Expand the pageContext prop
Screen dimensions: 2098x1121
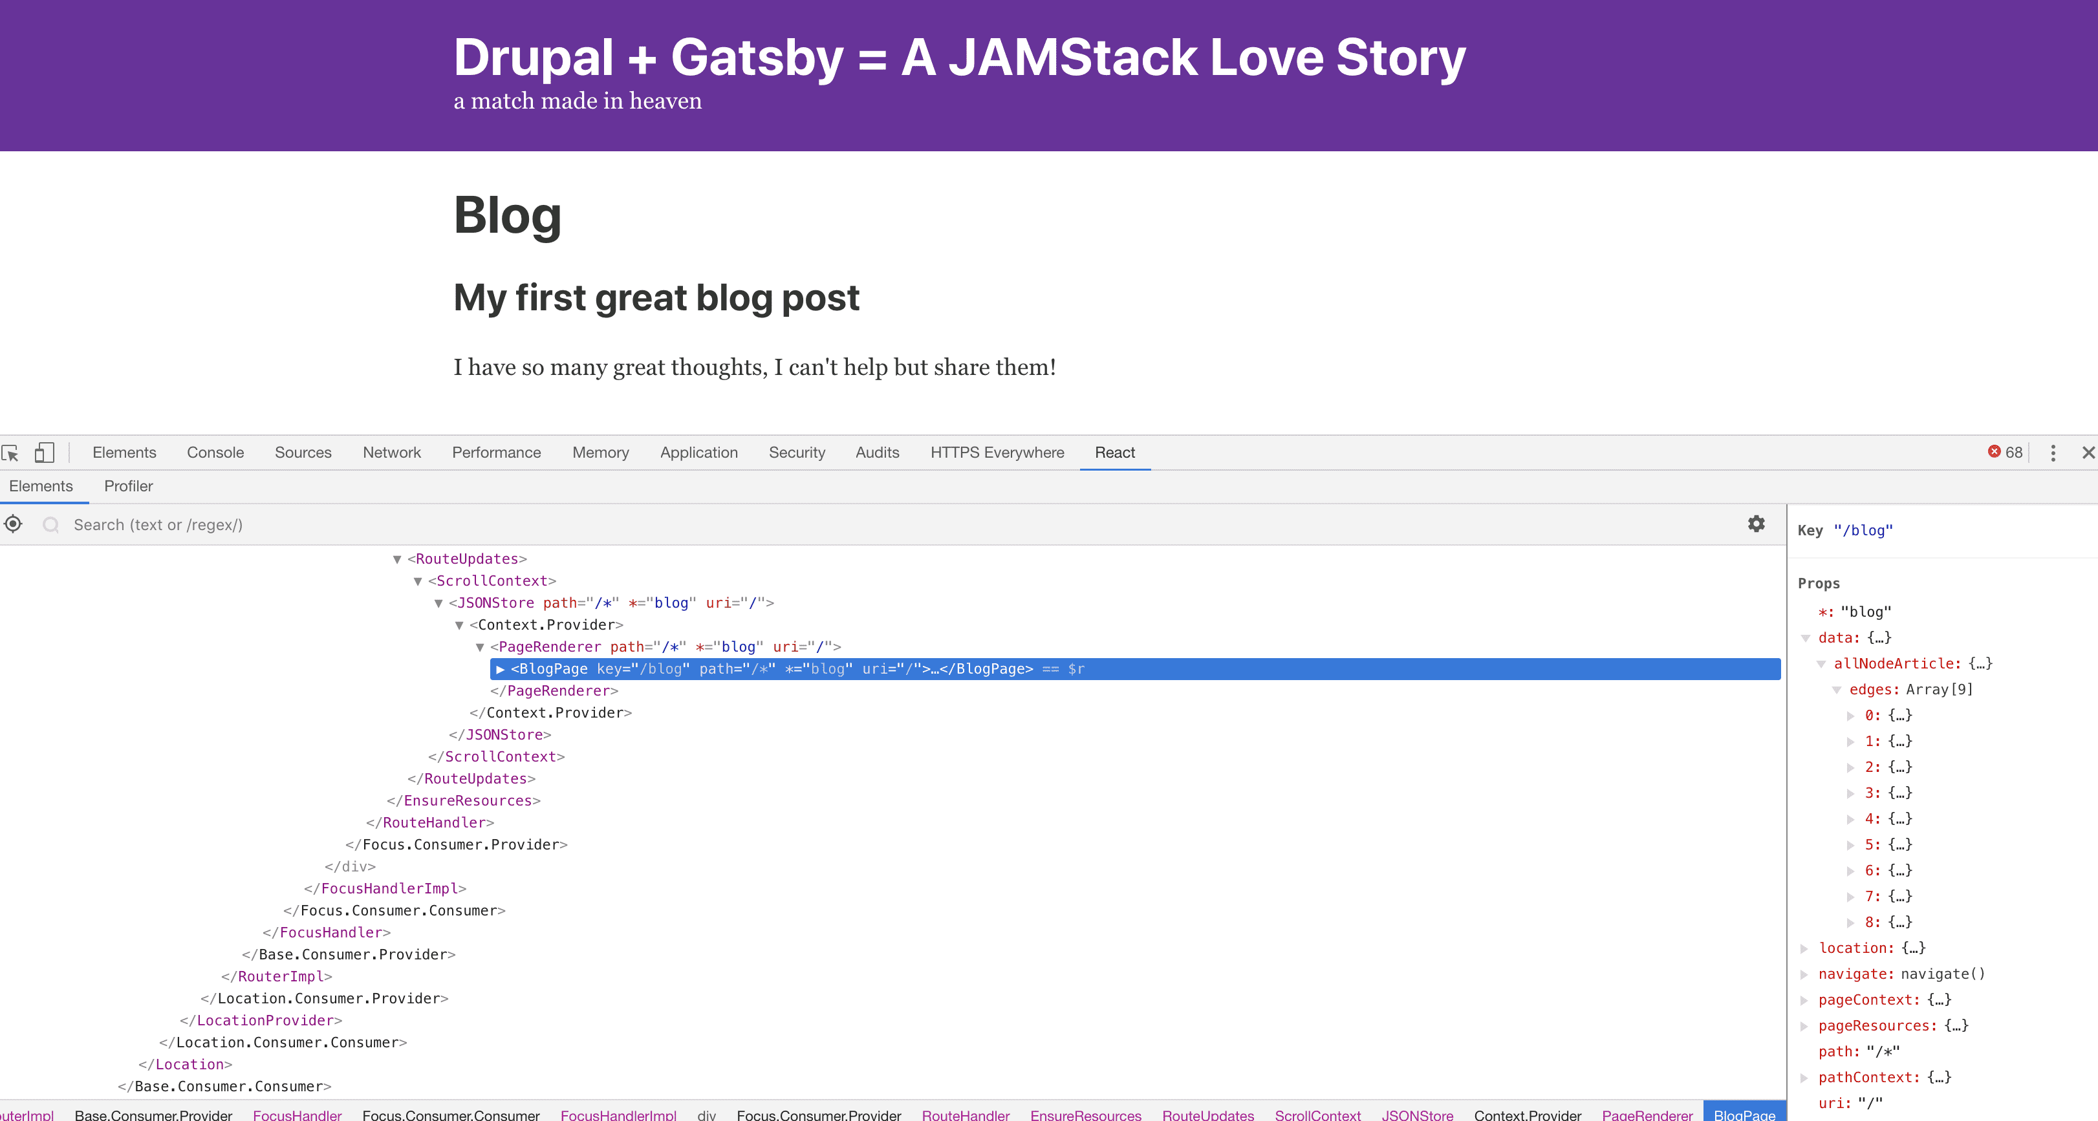1805,999
